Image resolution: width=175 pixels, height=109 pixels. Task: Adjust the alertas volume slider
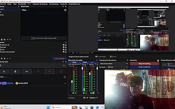point(90,74)
